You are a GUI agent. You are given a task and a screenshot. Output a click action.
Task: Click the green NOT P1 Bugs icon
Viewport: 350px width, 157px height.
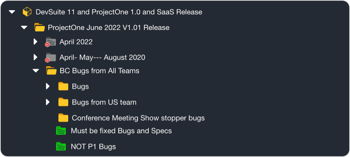(61, 146)
